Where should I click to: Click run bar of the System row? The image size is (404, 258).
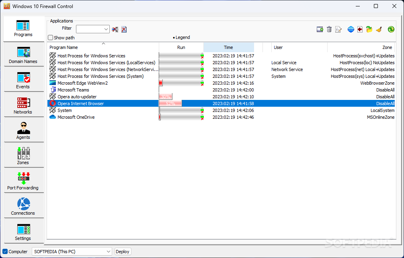181,110
